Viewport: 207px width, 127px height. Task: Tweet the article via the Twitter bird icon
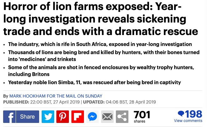[x=48, y=117]
